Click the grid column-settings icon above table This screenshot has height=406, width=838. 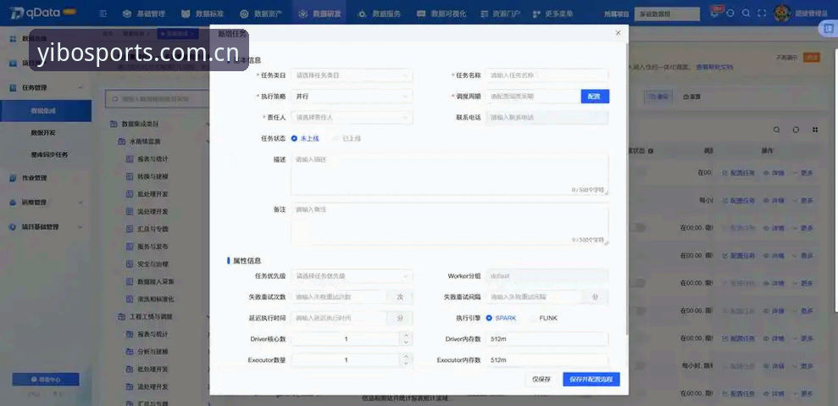click(815, 130)
